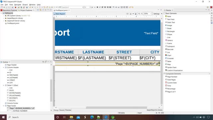
Task: Switch to the Source tab
Action: pyautogui.click(x=62, y=110)
